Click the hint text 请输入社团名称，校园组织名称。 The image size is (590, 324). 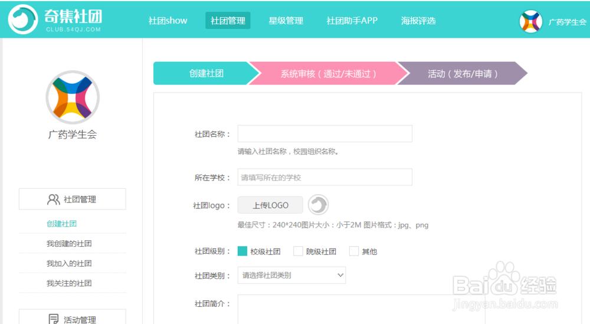point(289,151)
